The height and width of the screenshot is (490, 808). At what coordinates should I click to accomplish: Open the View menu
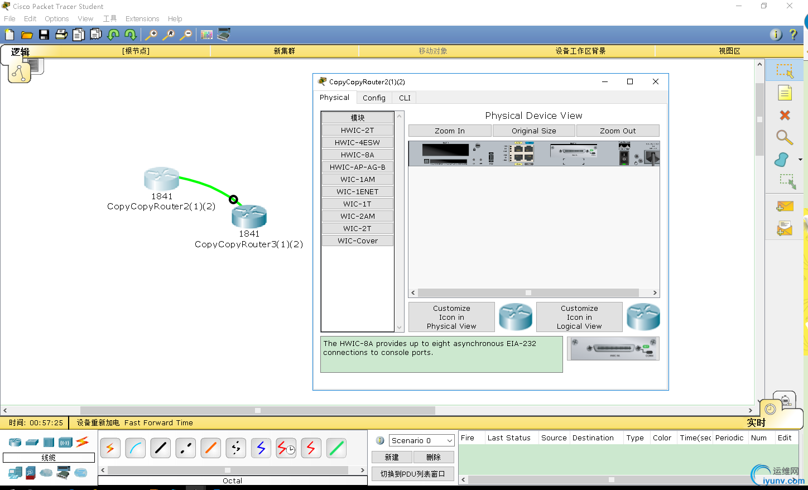[x=85, y=18]
